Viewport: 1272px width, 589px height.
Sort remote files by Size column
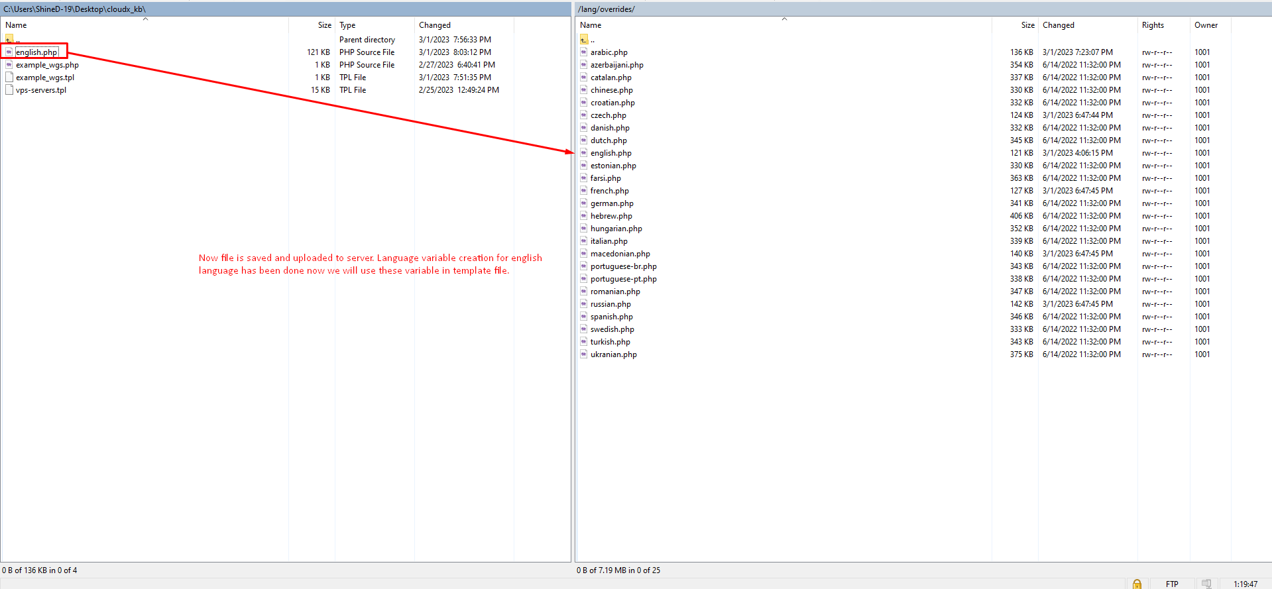[x=1027, y=25]
